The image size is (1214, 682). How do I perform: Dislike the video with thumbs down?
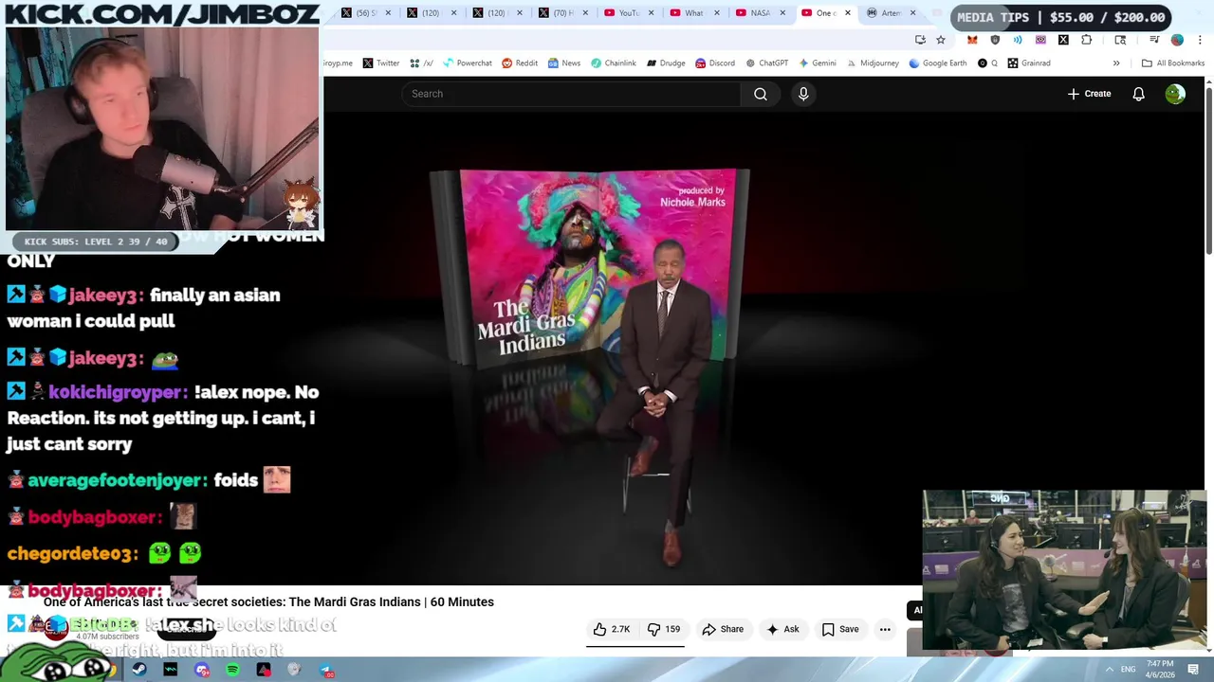point(664,629)
